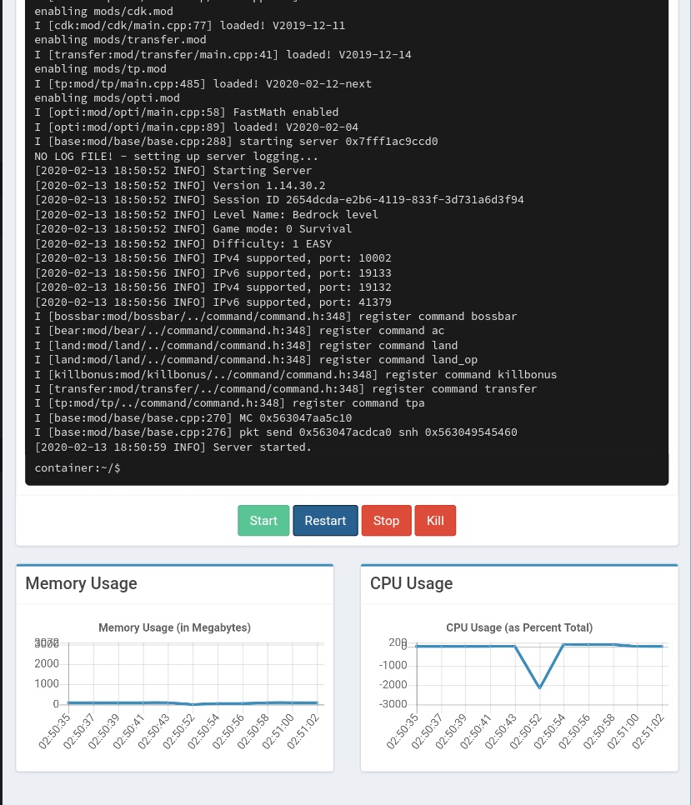Click the blue Restart button
Viewport: 691px width, 805px height.
pyautogui.click(x=325, y=521)
